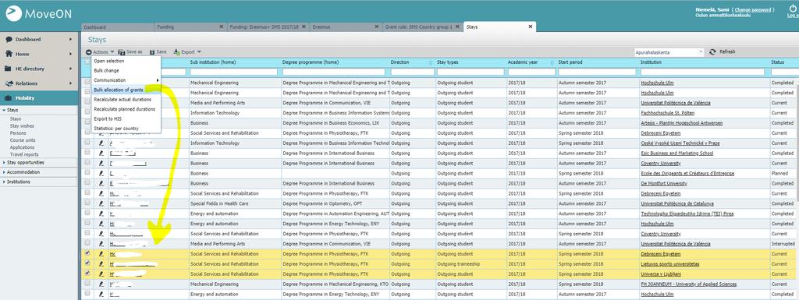Close the Funding: Erasmus+ SMS 2017/18 tab
The image size is (799, 300).
(x=304, y=26)
